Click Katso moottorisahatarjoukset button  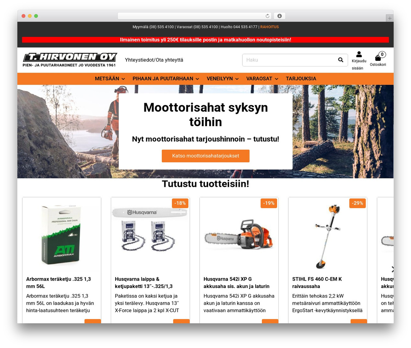(x=205, y=156)
